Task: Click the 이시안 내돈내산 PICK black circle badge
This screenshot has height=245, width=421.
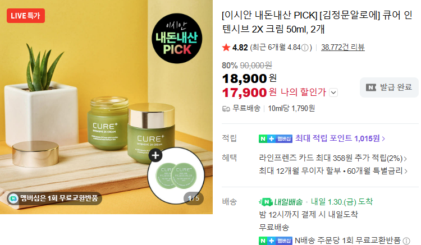Action: [x=177, y=38]
